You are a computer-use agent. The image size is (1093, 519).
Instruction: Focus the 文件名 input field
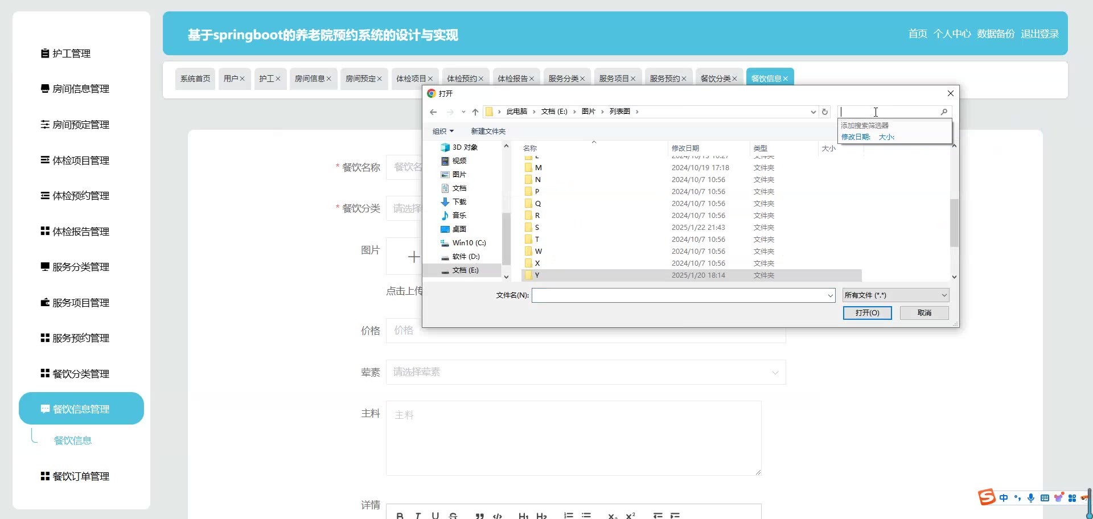pyautogui.click(x=679, y=295)
